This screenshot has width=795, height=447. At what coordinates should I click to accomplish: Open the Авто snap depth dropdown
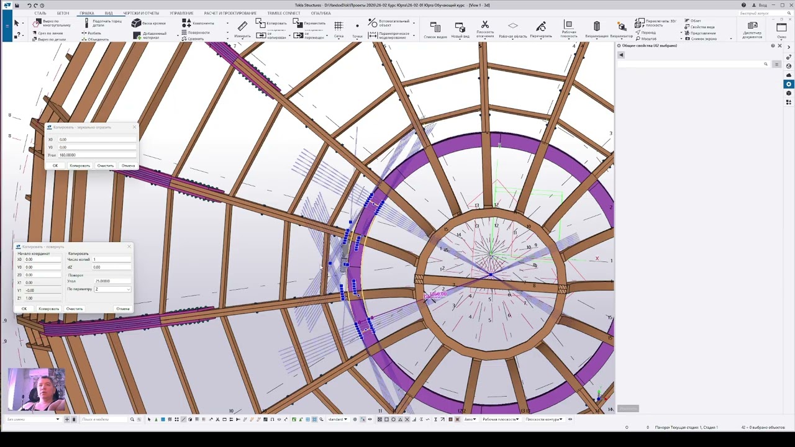(x=470, y=419)
